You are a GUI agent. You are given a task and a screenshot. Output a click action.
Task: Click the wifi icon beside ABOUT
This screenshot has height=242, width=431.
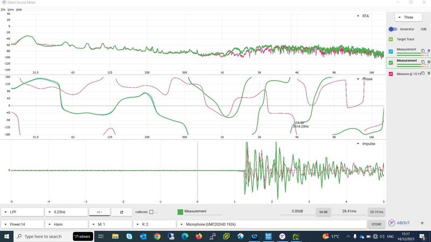422,223
